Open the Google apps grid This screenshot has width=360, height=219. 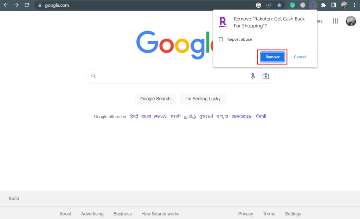335,21
